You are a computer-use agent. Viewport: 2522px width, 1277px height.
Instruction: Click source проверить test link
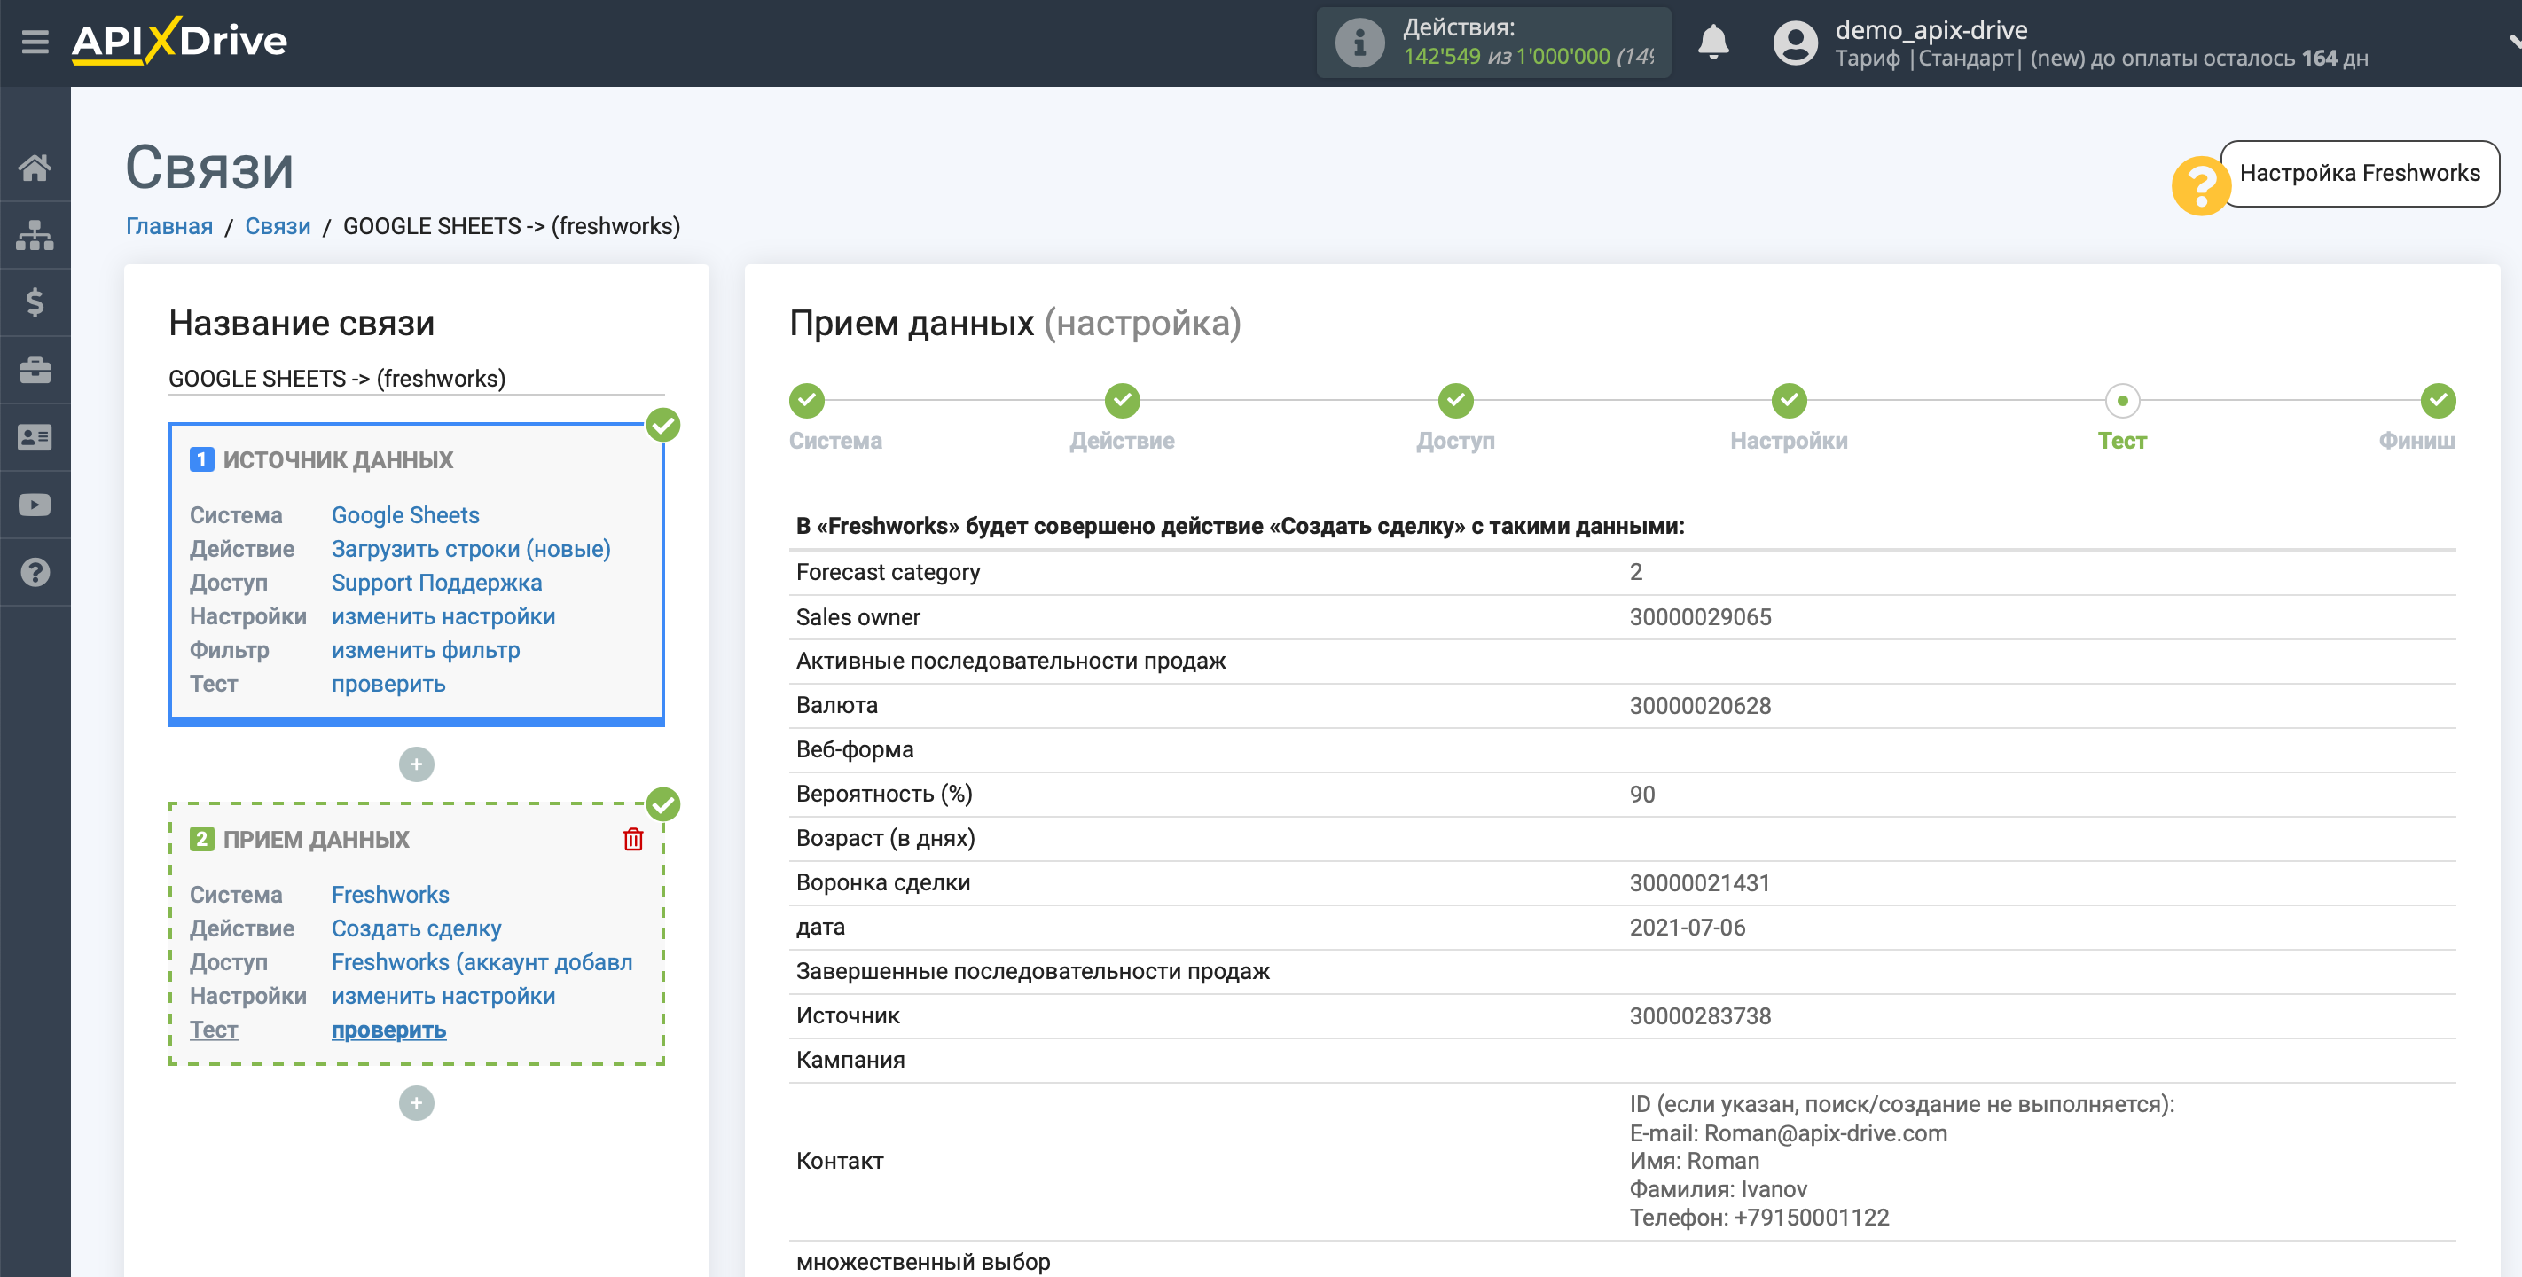388,684
